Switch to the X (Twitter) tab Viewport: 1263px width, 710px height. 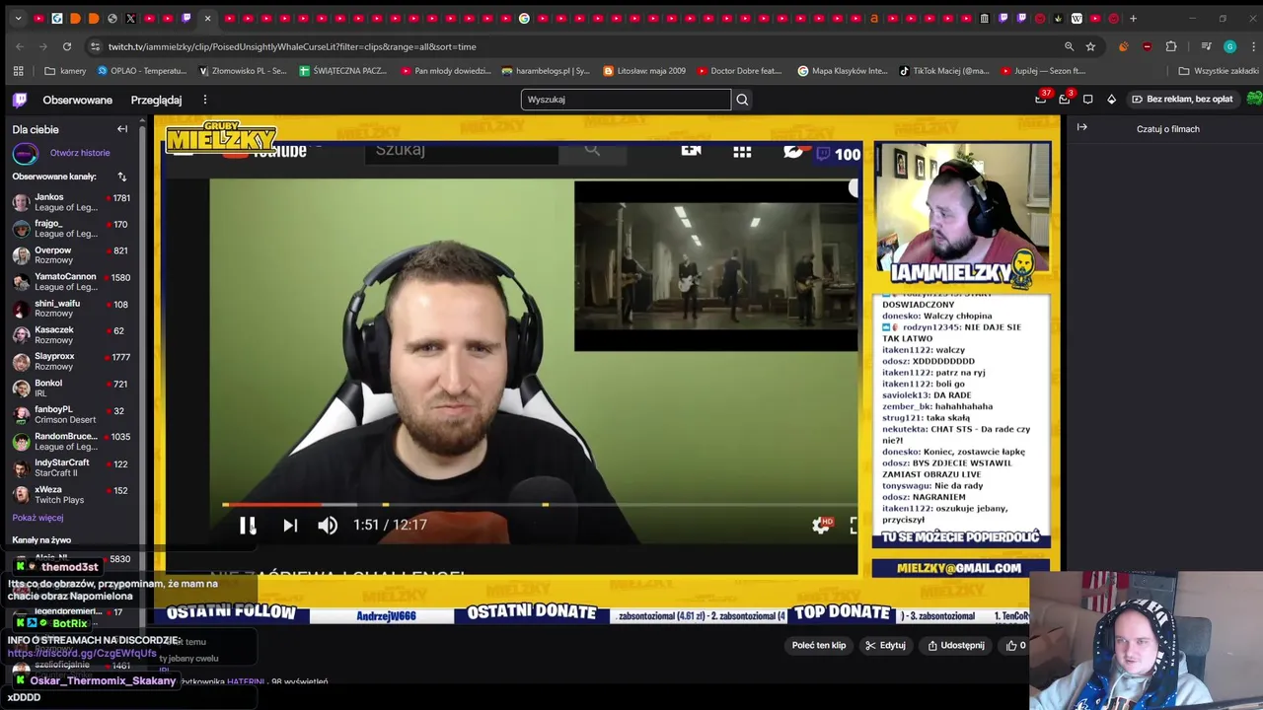[130, 18]
